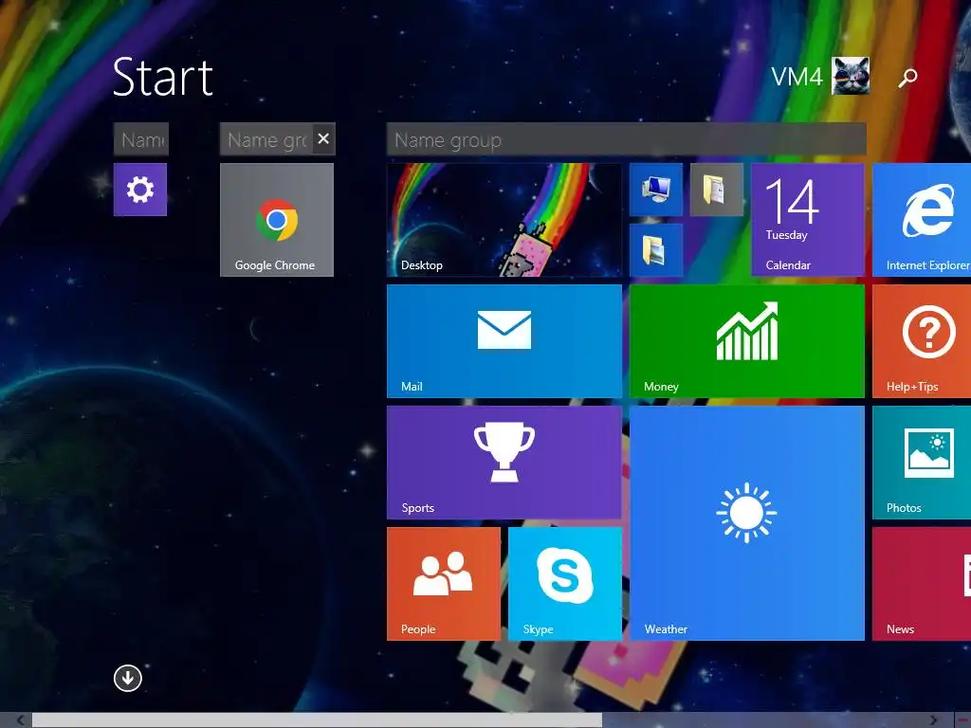Viewport: 971px width, 728px height.
Task: Open the Documents folder tile with papers
Action: tap(717, 190)
